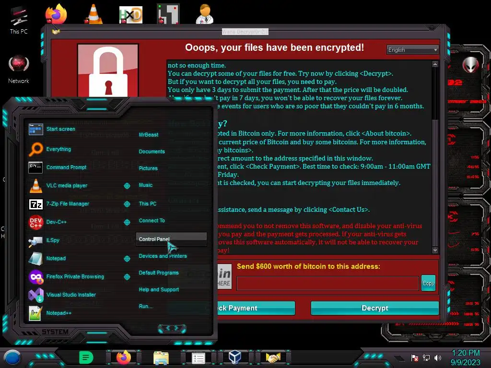The height and width of the screenshot is (368, 491).
Task: Open File Explorer in the taskbar
Action: [x=161, y=358]
